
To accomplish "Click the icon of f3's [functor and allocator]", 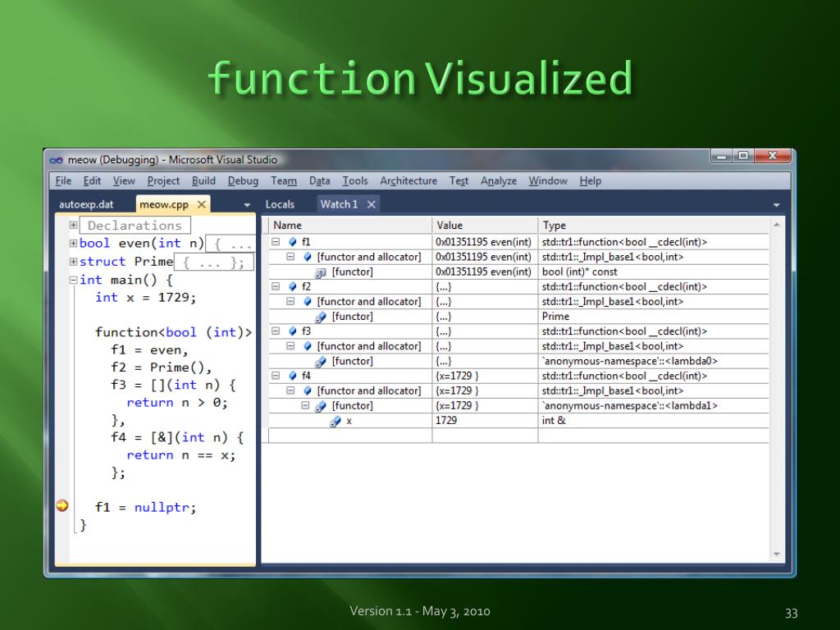I will (x=308, y=346).
